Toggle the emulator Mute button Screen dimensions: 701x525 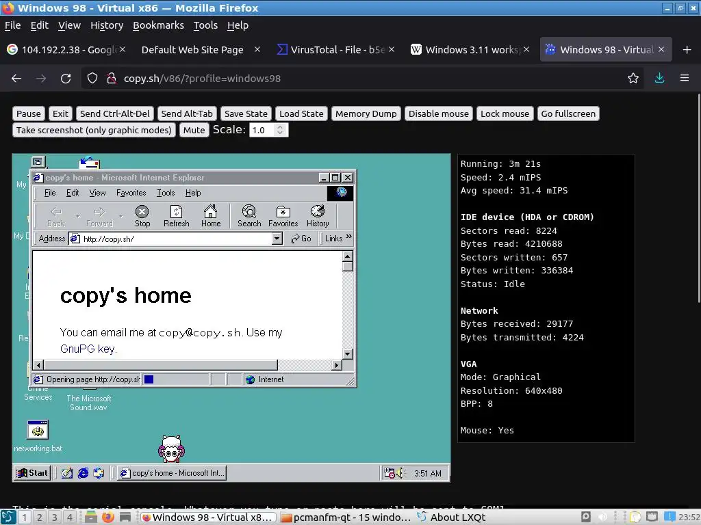(194, 131)
